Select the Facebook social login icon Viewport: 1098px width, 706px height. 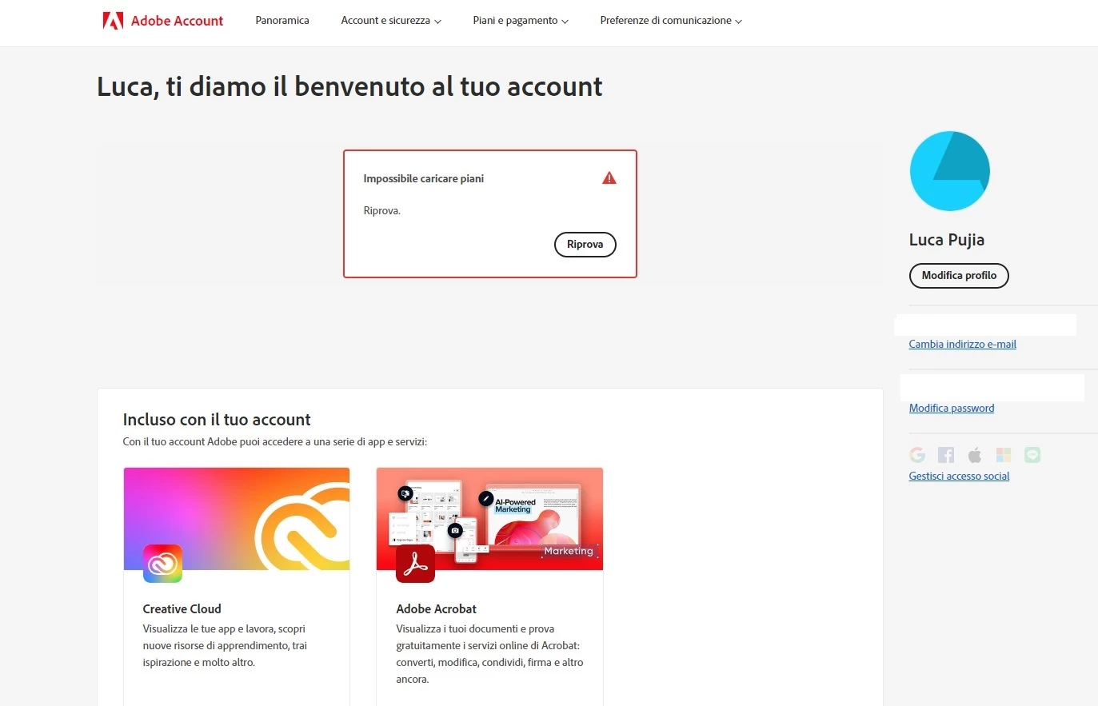tap(946, 455)
